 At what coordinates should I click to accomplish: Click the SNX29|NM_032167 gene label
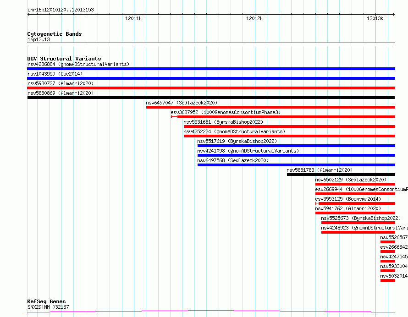pyautogui.click(x=48, y=307)
